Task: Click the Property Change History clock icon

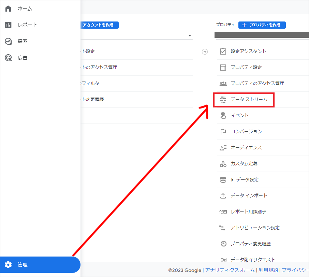Action: tap(223, 244)
